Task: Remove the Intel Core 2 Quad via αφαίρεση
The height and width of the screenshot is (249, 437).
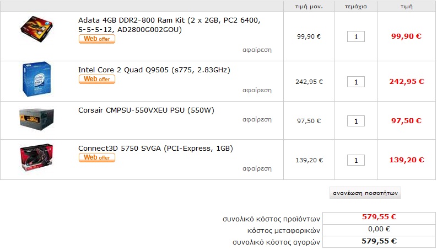Action: 257,90
